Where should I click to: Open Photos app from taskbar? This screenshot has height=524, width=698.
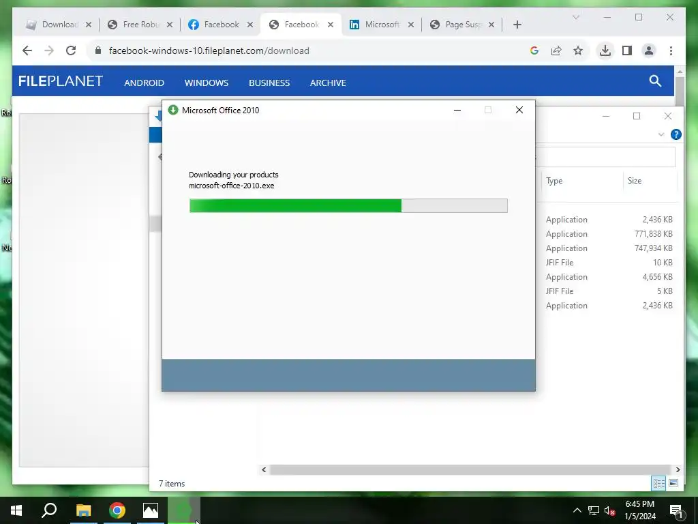point(151,510)
